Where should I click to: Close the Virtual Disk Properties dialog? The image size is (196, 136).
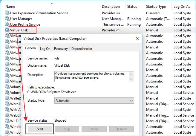[137, 39]
